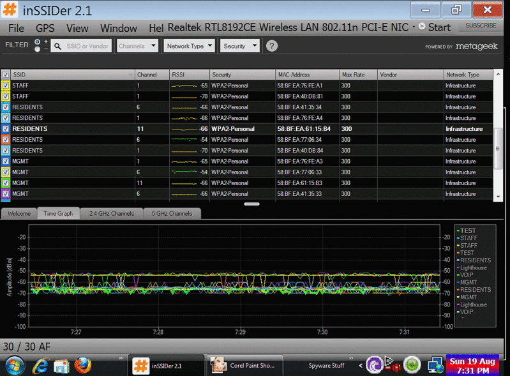Click the Vendor column header

(x=410, y=75)
